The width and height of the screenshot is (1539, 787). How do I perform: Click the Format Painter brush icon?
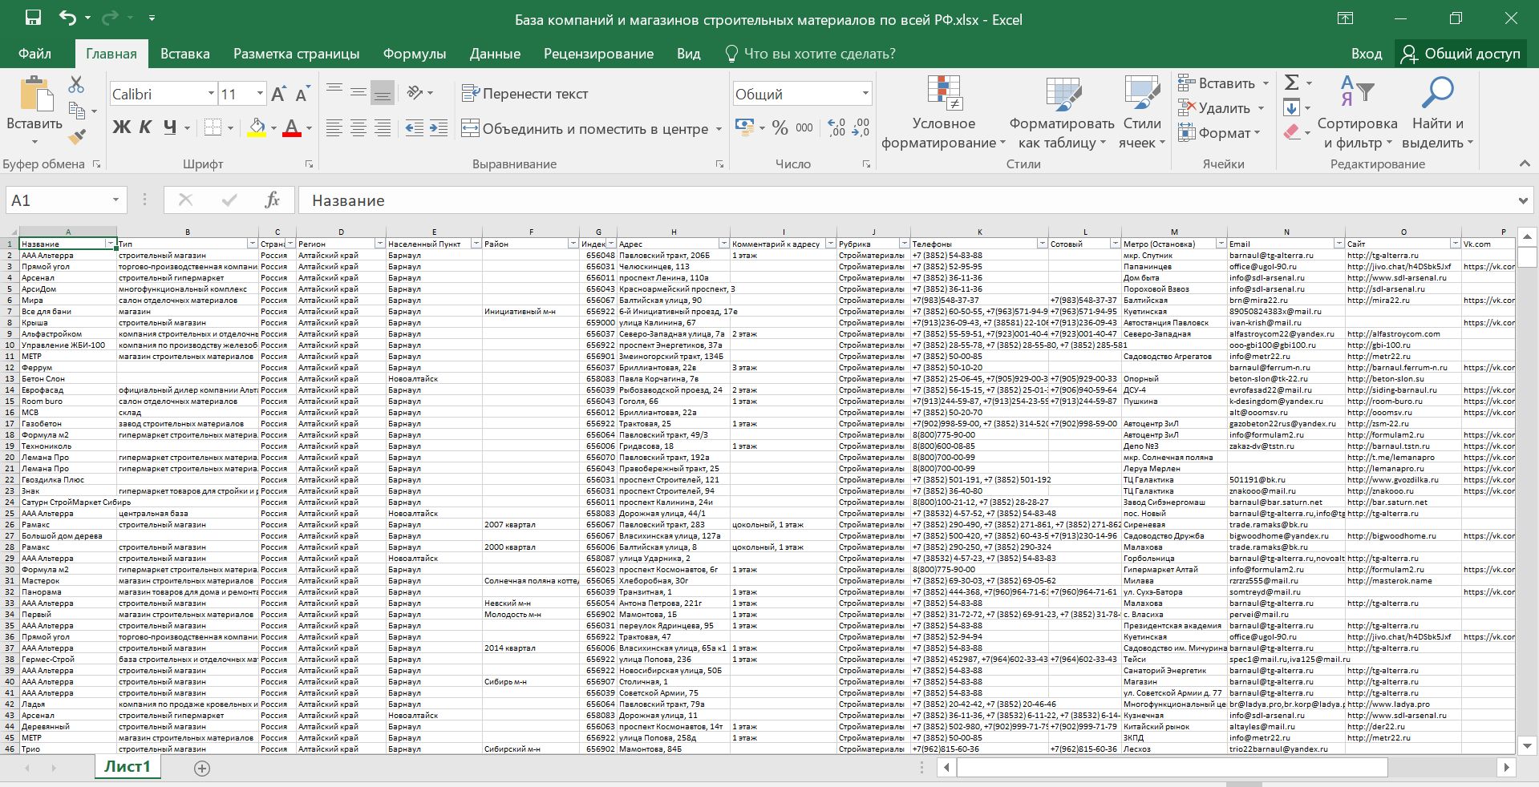point(77,137)
